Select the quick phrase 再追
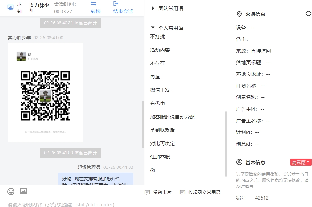The width and height of the screenshot is (312, 207). point(155,76)
